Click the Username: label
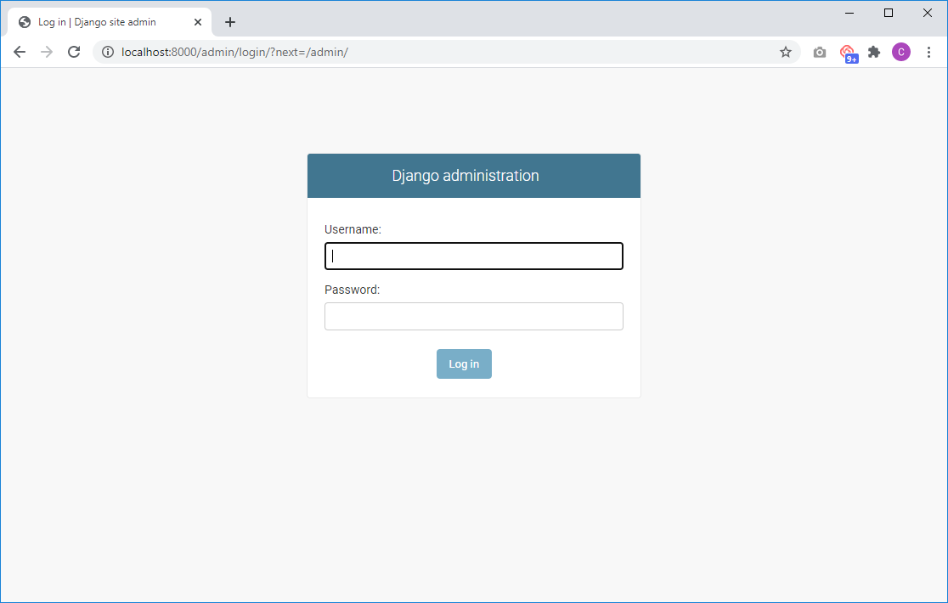 click(353, 229)
